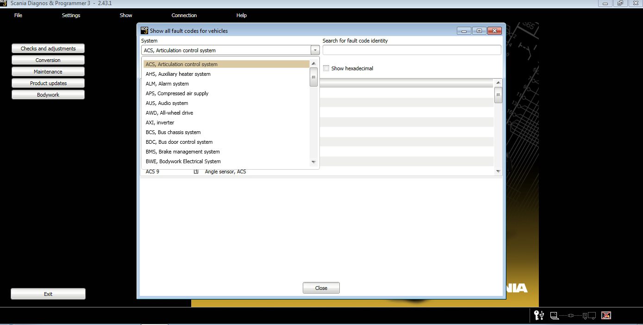
Task: Open the Settings menu
Action: point(71,15)
